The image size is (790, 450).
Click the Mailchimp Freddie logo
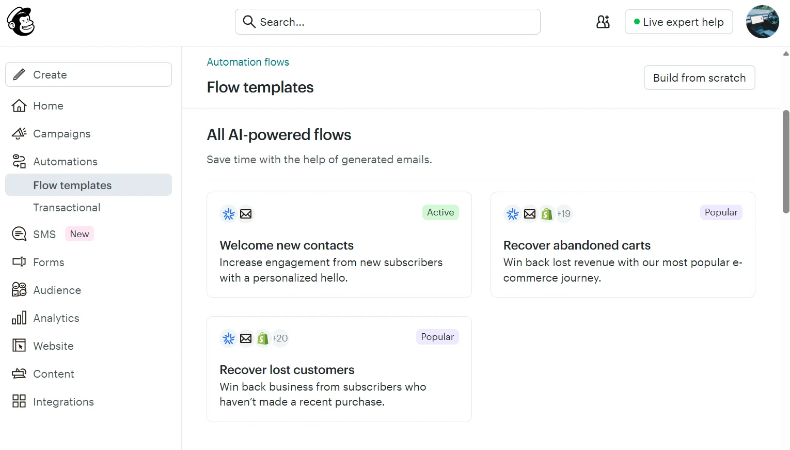point(21,22)
